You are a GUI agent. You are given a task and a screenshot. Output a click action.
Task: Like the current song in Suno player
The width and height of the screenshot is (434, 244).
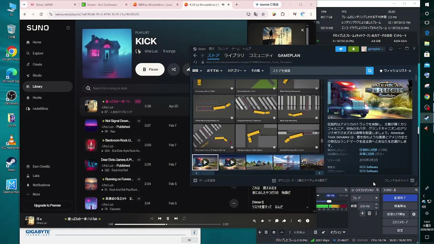click(x=262, y=221)
